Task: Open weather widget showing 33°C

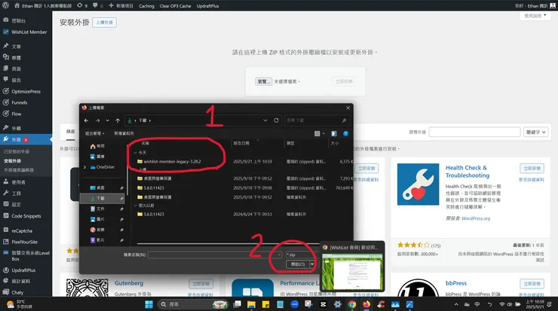Action: coord(20,304)
